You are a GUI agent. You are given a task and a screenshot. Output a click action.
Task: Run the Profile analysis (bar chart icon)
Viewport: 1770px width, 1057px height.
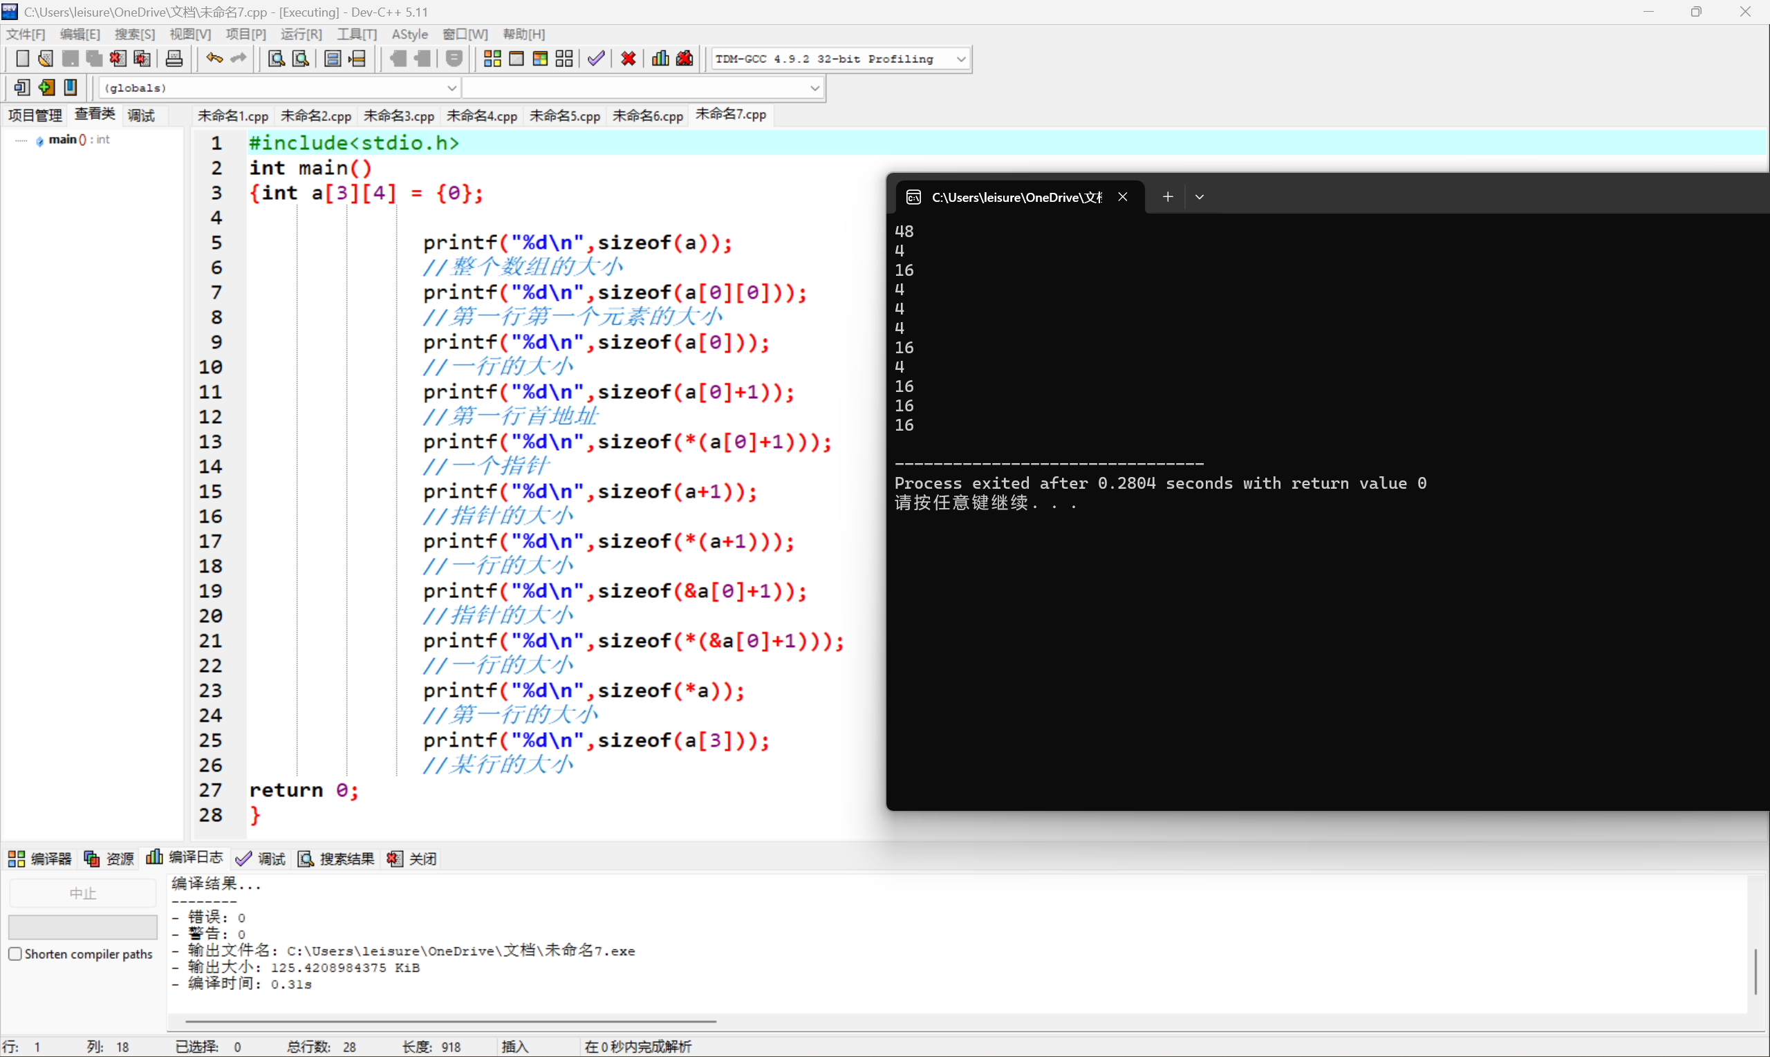pyautogui.click(x=660, y=58)
